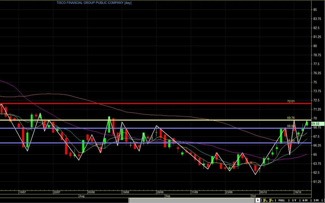Click the 16/10 date axis label

pyautogui.click(x=298, y=192)
